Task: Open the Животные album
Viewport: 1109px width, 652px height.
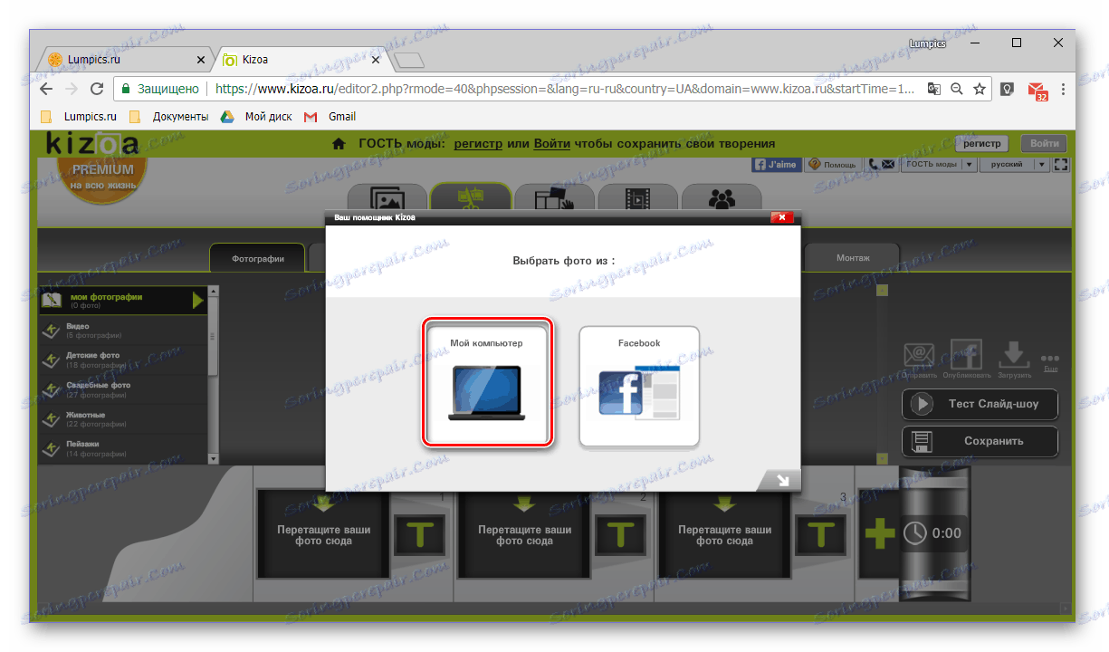Action: (x=122, y=418)
